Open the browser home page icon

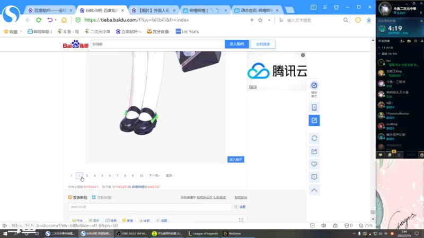coord(64,20)
